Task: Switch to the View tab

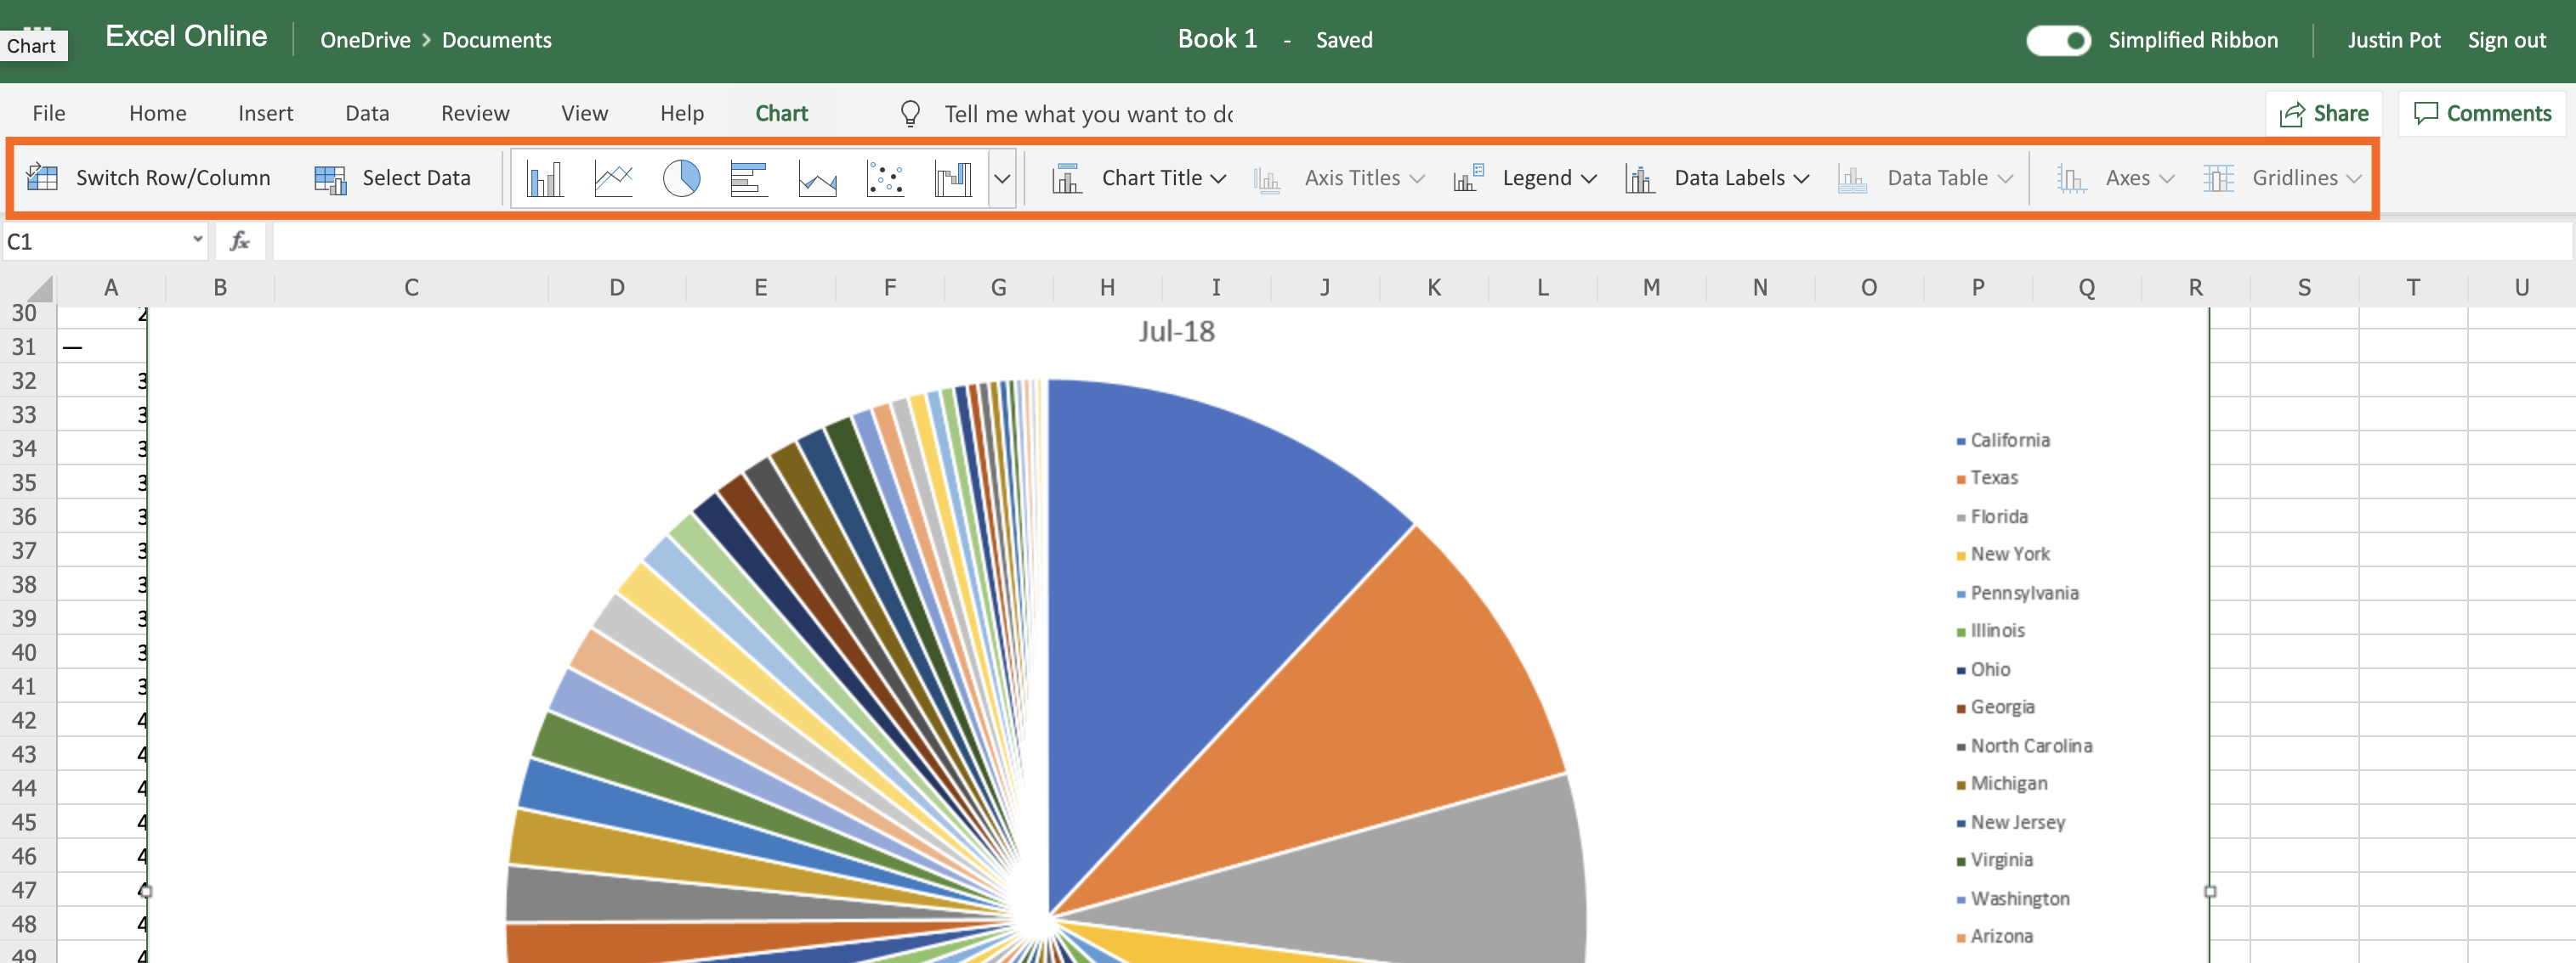Action: 585,113
